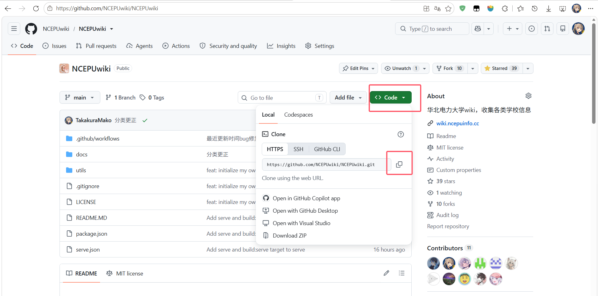Switch to the Issues tab

(55, 46)
